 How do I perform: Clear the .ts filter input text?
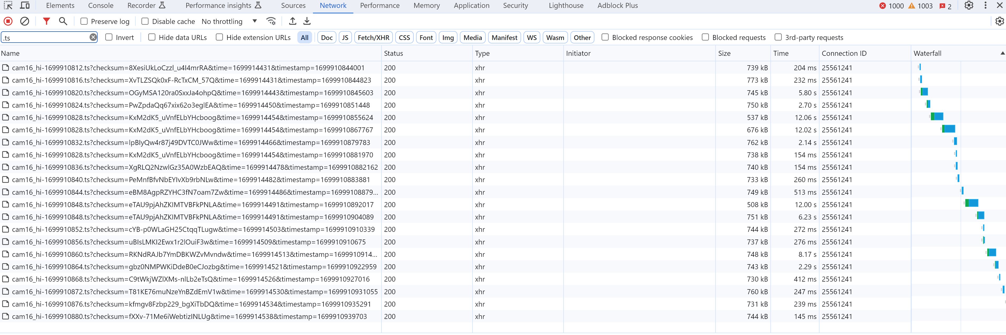point(93,37)
